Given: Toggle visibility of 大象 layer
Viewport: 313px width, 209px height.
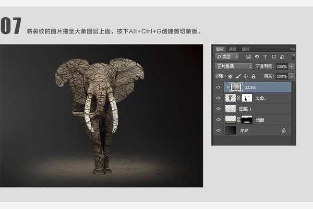Looking at the screenshot, I should click(x=218, y=98).
